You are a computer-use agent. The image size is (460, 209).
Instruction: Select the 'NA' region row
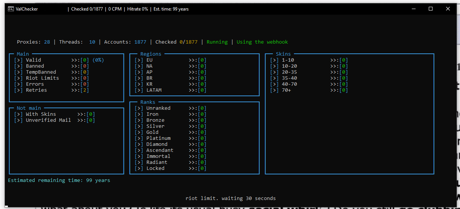171,66
